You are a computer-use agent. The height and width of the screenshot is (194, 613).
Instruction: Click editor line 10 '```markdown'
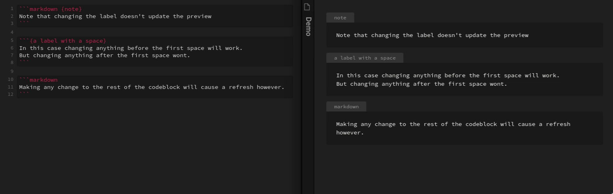point(38,80)
